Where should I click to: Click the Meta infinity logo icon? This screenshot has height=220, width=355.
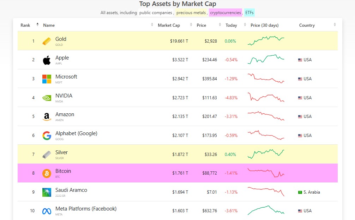pos(47,211)
